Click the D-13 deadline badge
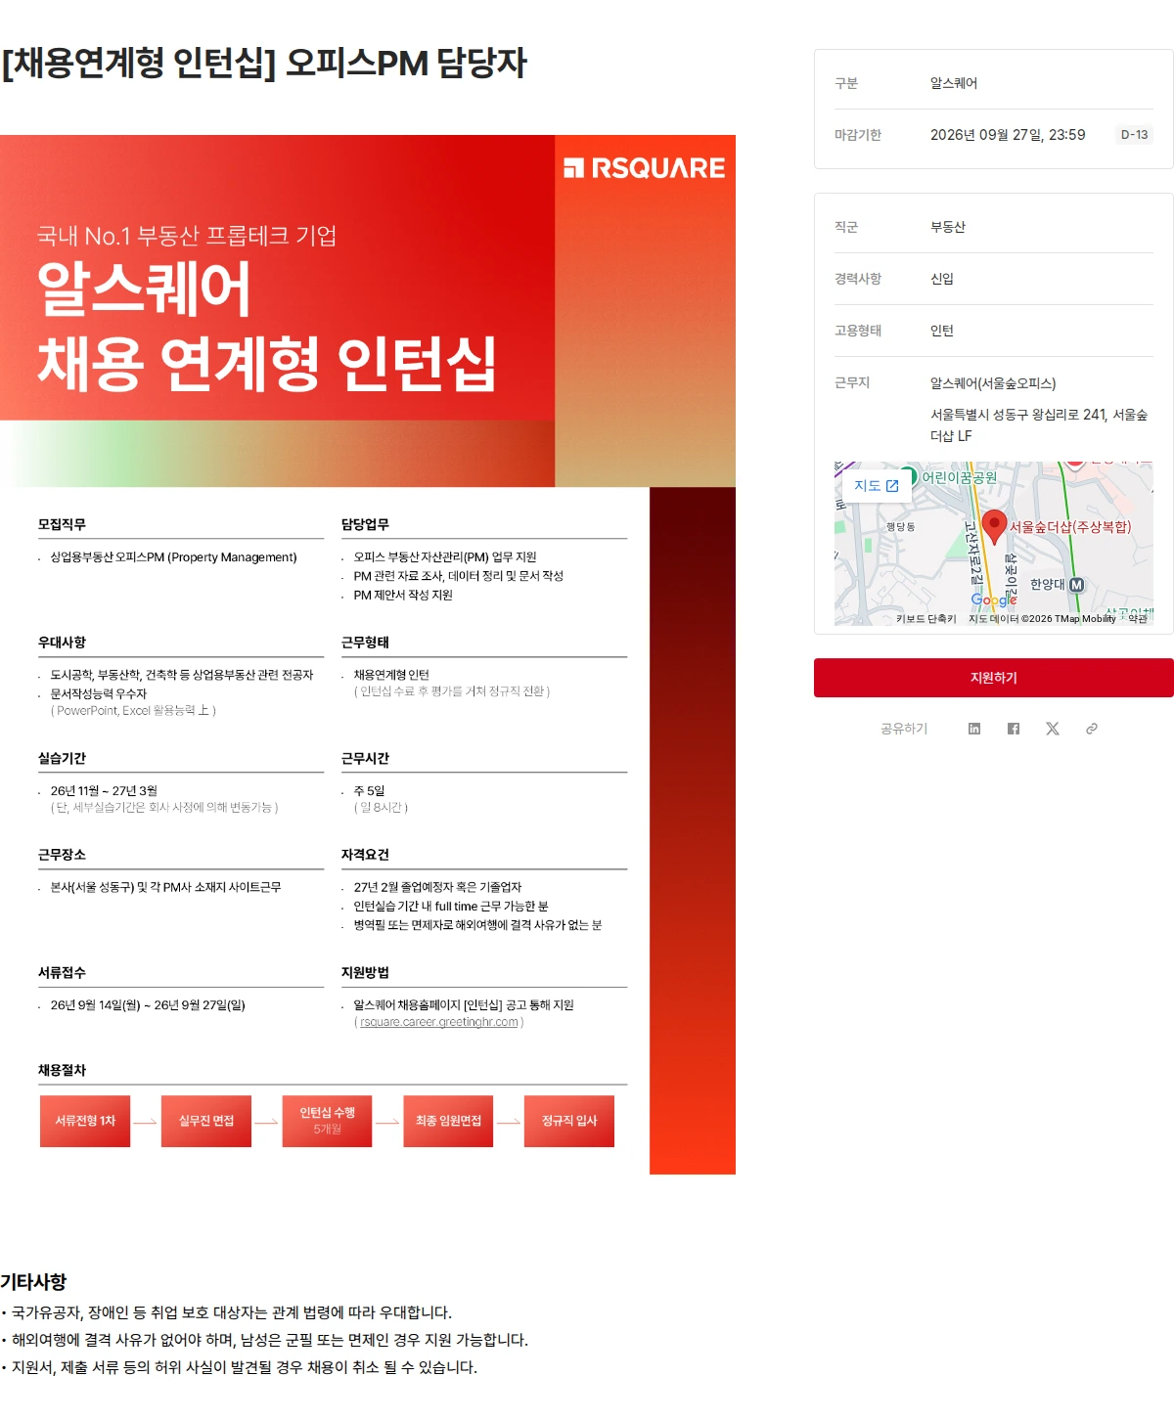The height and width of the screenshot is (1421, 1174). point(1134,135)
